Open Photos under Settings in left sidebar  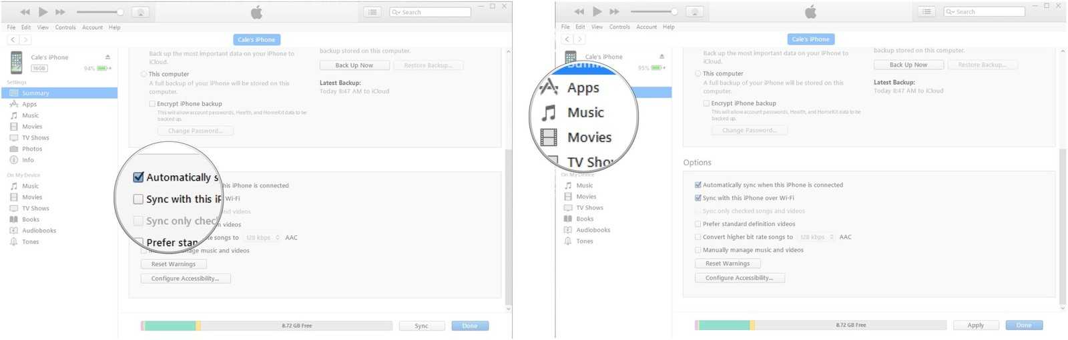(x=31, y=149)
